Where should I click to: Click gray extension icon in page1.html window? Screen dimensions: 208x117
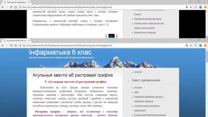pos(196,7)
